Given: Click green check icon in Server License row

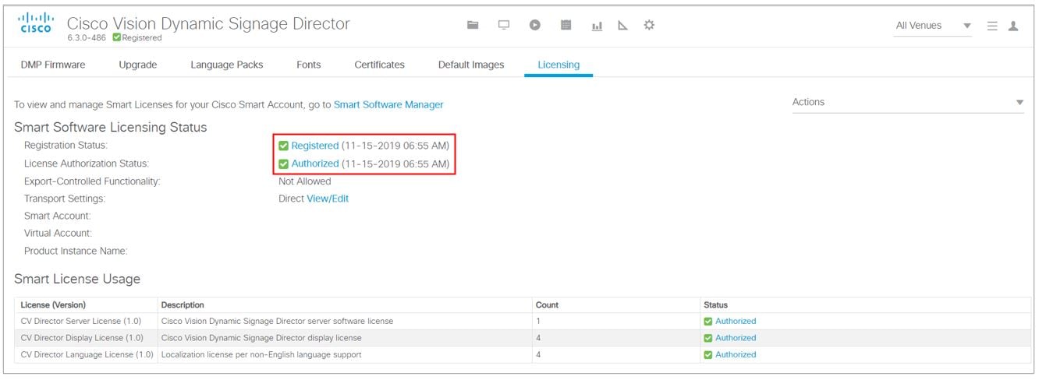Looking at the screenshot, I should (708, 321).
